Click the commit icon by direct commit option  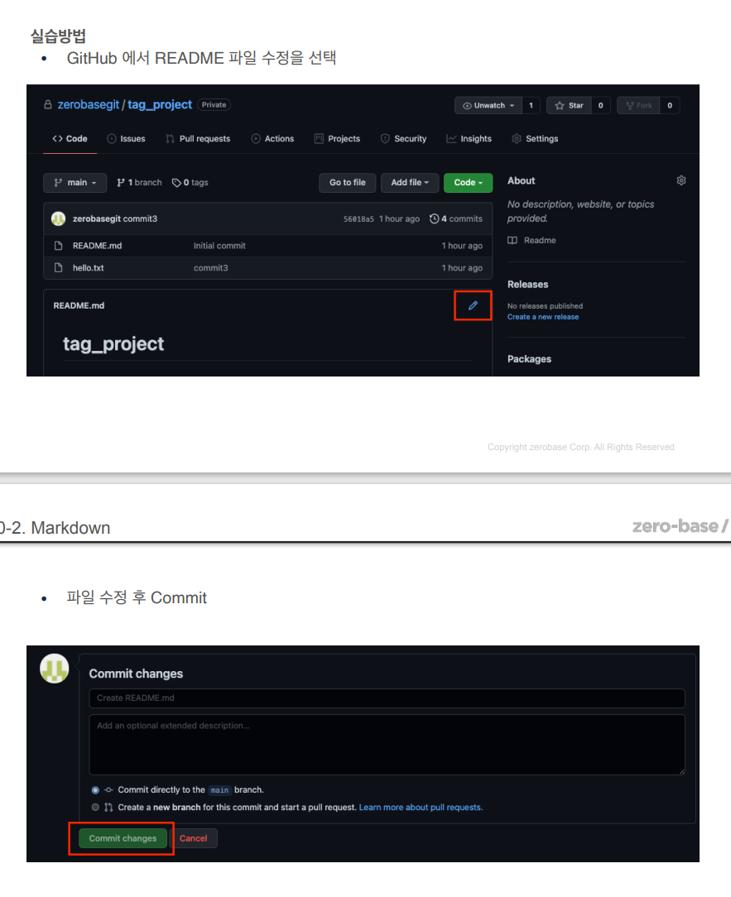point(108,790)
